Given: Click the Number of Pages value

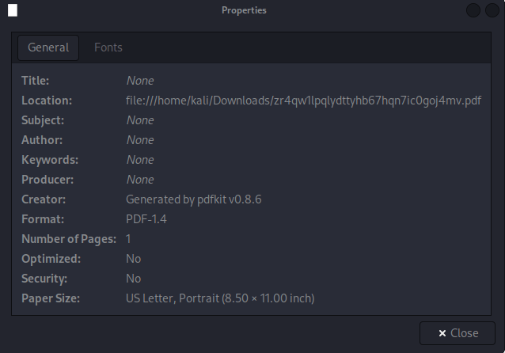Looking at the screenshot, I should [128, 239].
